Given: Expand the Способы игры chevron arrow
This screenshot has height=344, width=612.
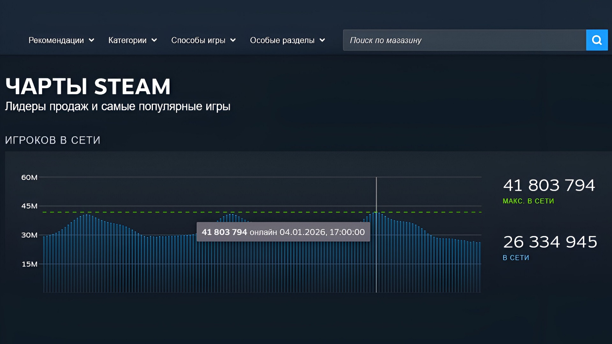Looking at the screenshot, I should 233,40.
